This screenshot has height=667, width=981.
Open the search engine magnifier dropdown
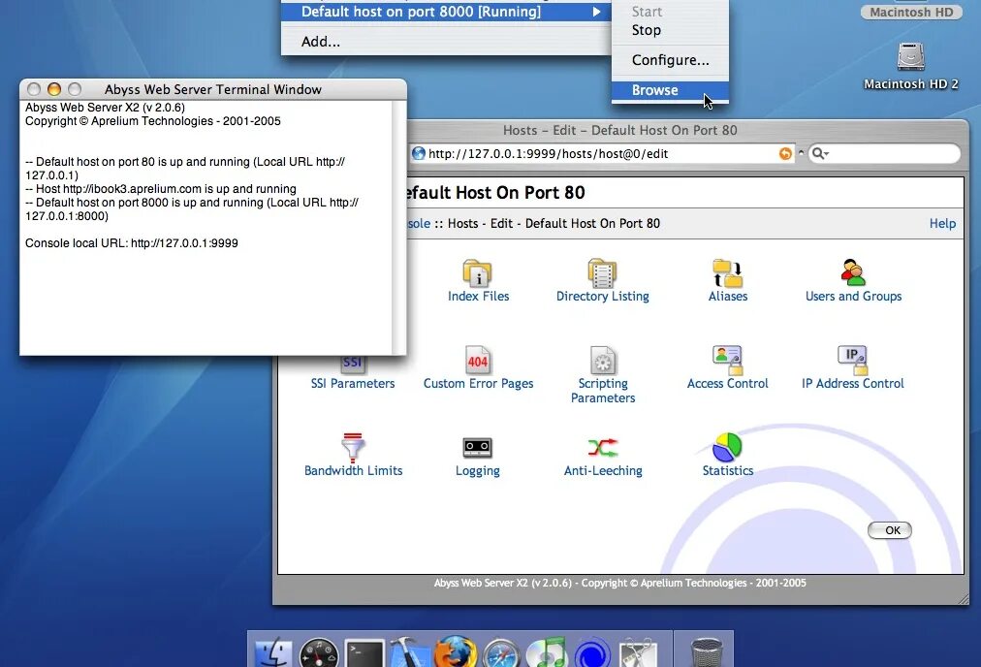coord(819,153)
